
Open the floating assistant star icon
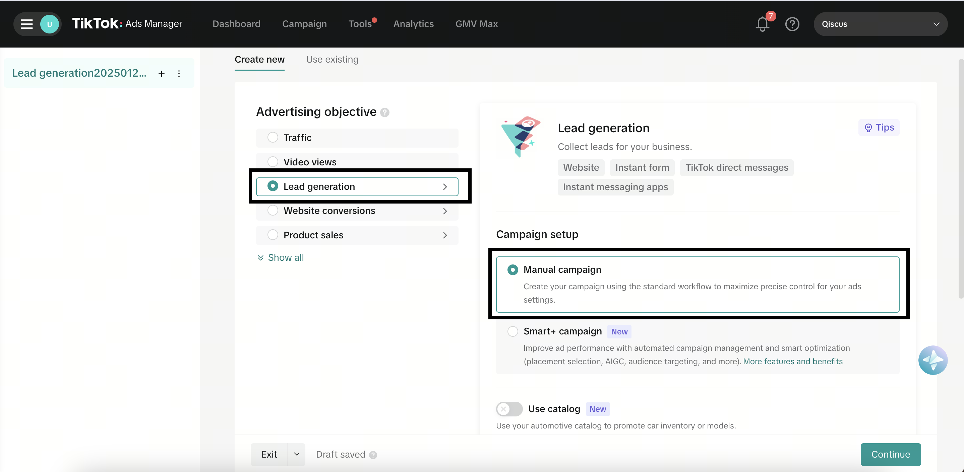pos(932,360)
